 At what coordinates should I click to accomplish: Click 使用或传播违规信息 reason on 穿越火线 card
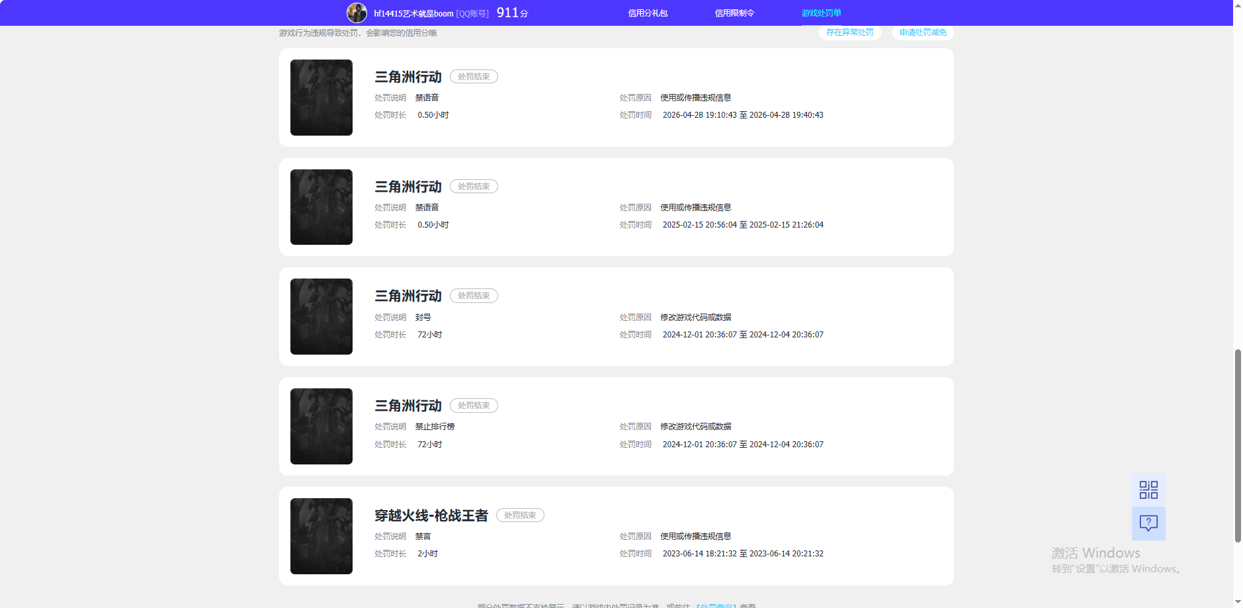click(x=696, y=537)
